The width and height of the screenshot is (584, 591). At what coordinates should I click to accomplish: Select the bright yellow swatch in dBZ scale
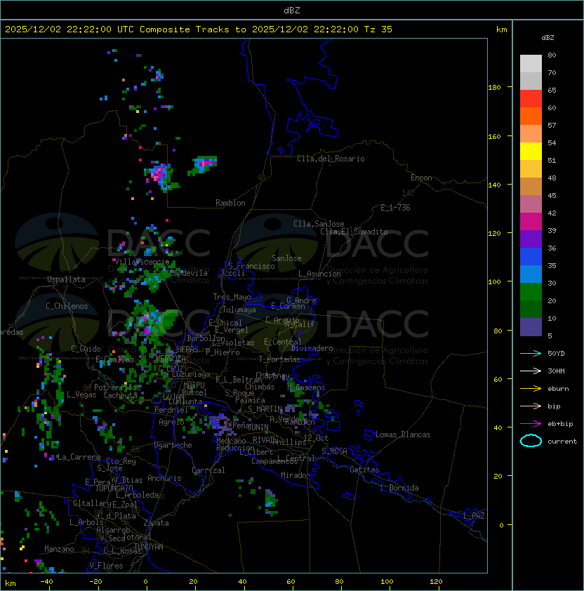point(531,152)
